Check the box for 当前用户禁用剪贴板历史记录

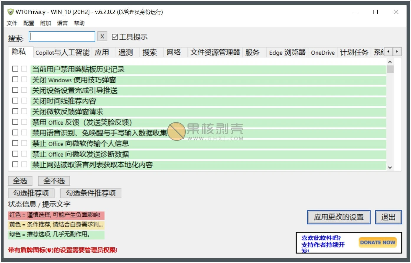click(15, 69)
